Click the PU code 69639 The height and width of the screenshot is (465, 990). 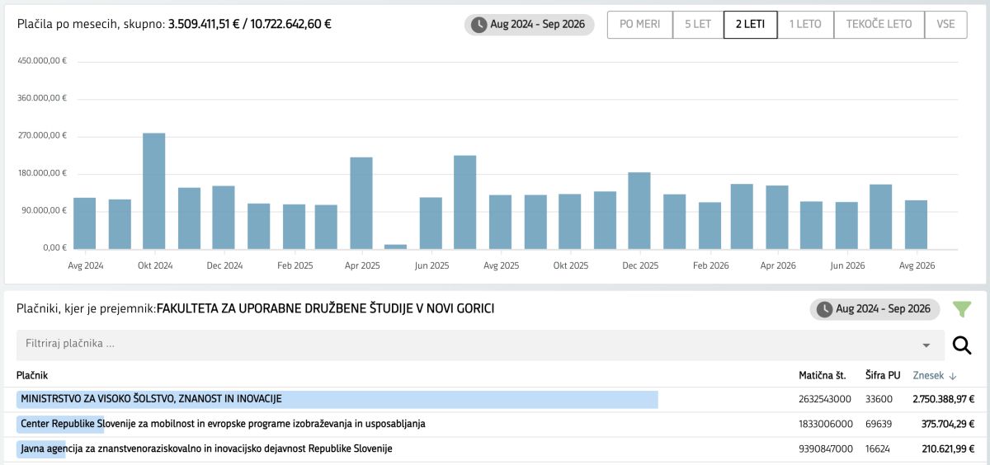tap(879, 424)
